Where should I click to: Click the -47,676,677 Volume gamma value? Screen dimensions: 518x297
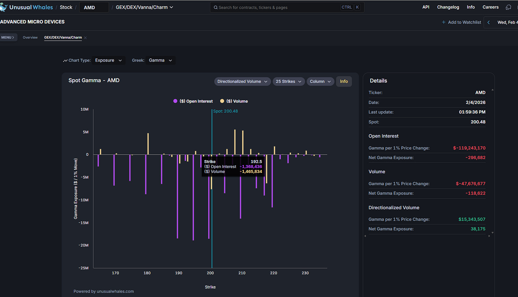(471, 184)
